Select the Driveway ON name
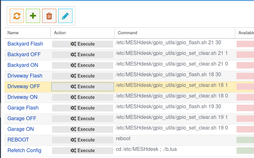This screenshot has height=158, width=254. [22, 97]
